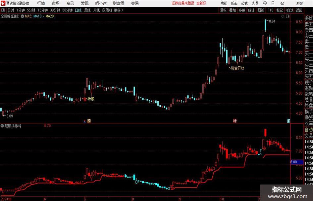Open the 行情 menu
Viewport: 313px width, 201px height.
click(x=41, y=3)
